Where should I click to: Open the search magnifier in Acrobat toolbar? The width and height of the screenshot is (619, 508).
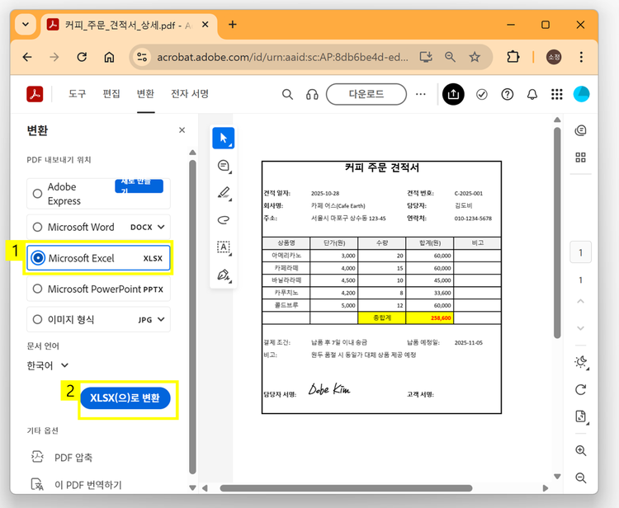(x=287, y=94)
